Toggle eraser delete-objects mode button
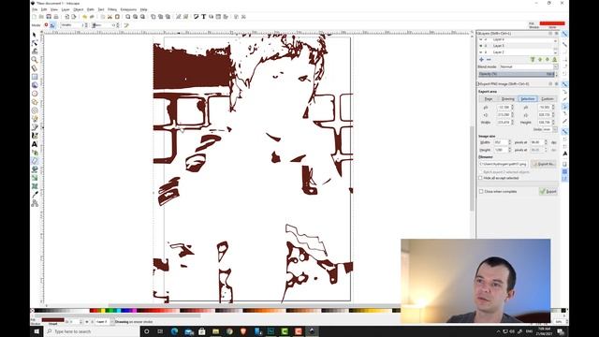 point(46,25)
